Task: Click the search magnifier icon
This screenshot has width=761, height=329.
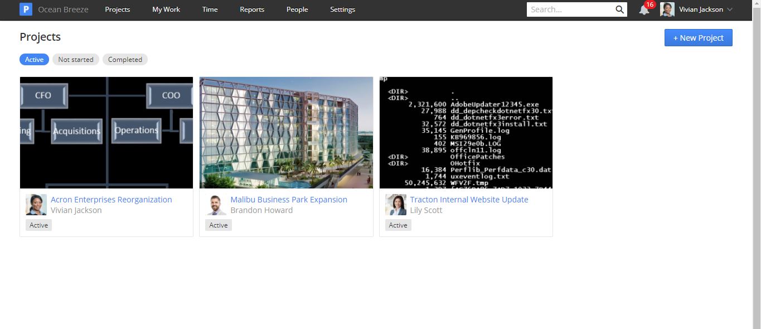Action: click(620, 9)
